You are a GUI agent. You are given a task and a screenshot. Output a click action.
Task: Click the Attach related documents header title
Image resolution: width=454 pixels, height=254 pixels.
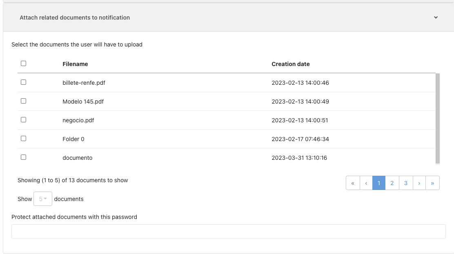click(75, 18)
